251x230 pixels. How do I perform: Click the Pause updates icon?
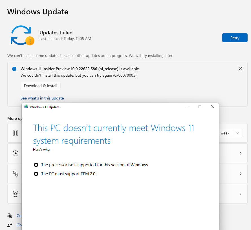[16, 133]
